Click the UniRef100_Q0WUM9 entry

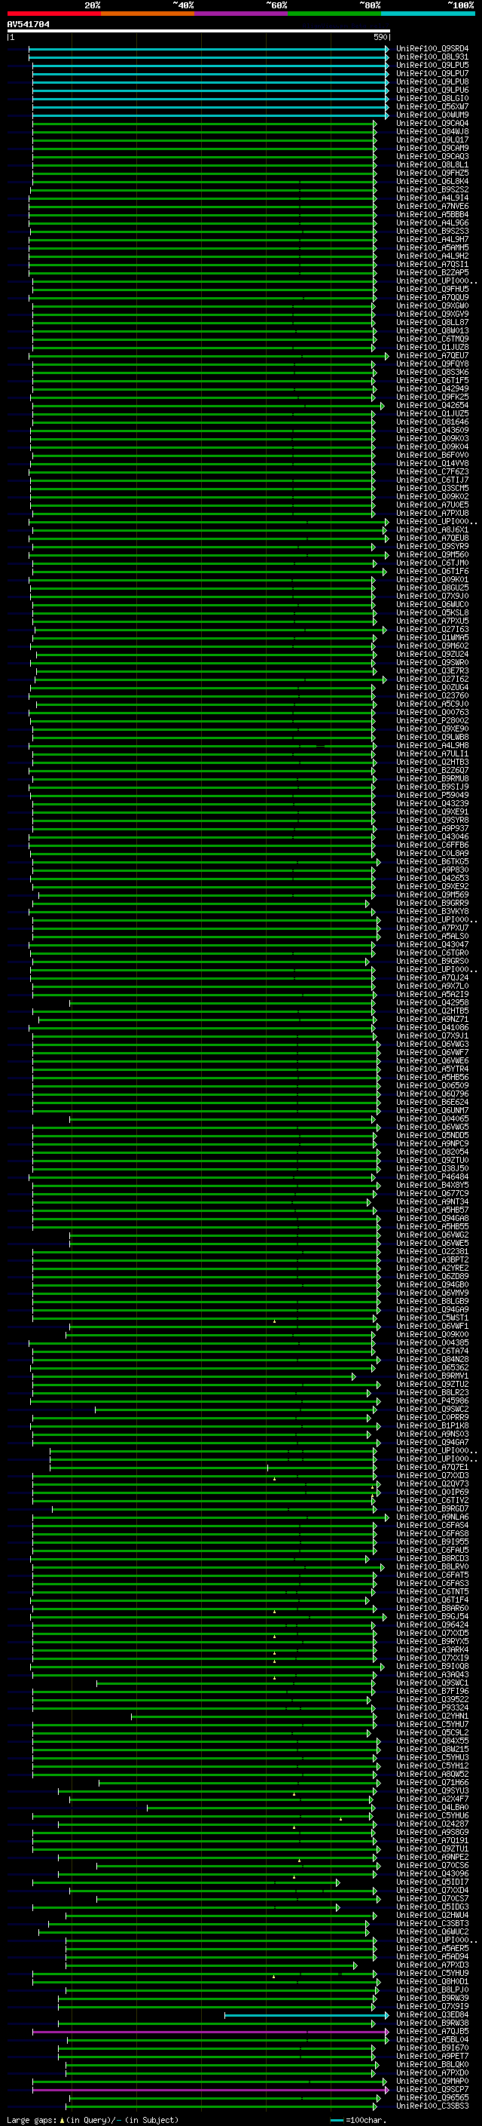pyautogui.click(x=432, y=115)
